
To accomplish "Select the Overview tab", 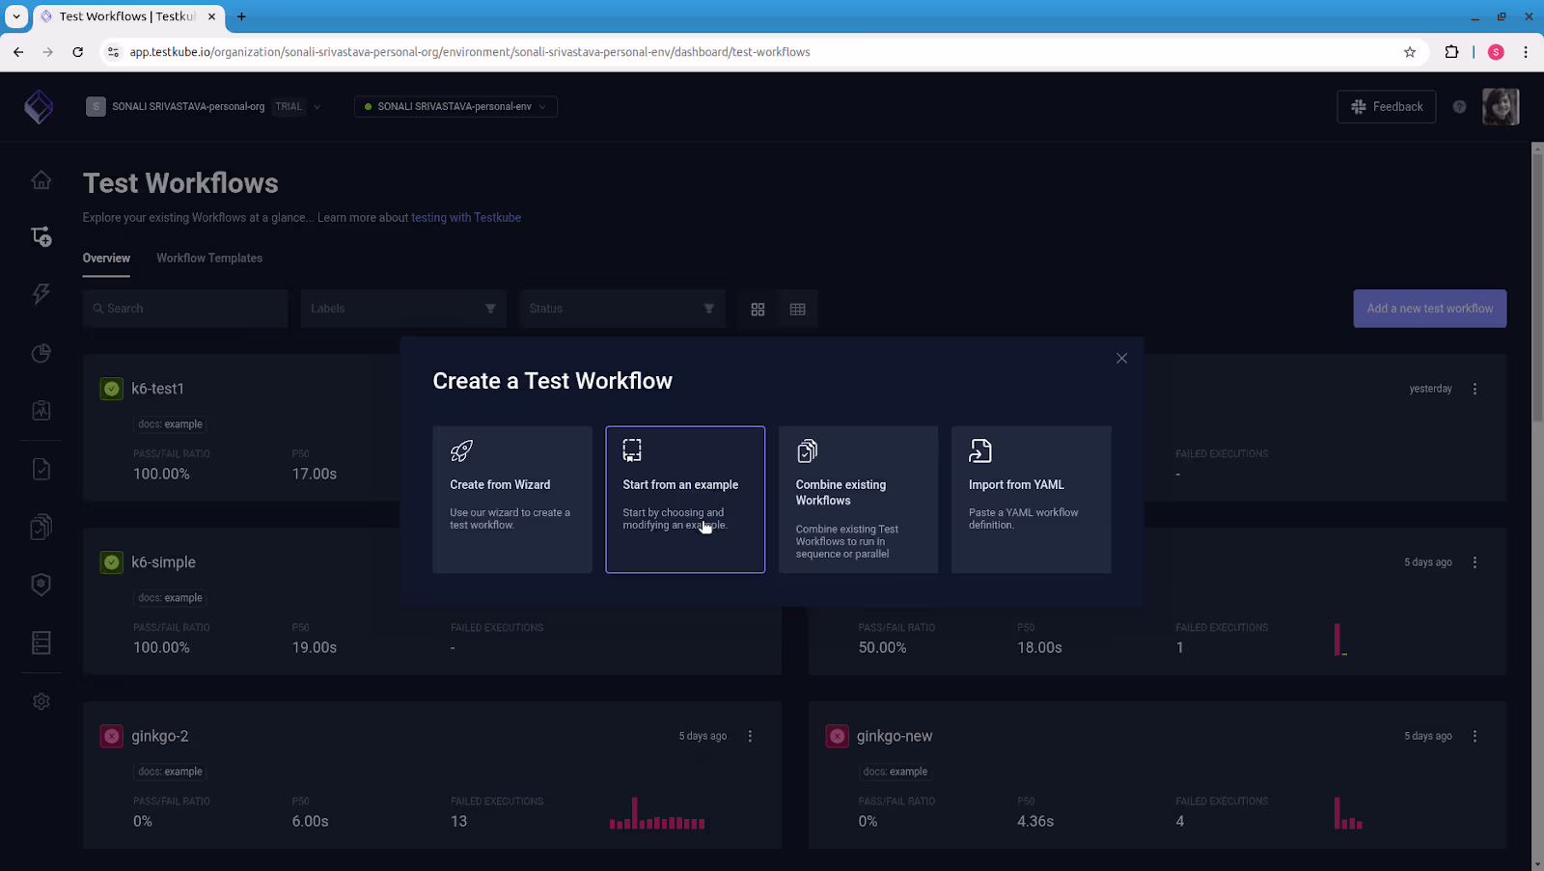I will click(x=106, y=258).
